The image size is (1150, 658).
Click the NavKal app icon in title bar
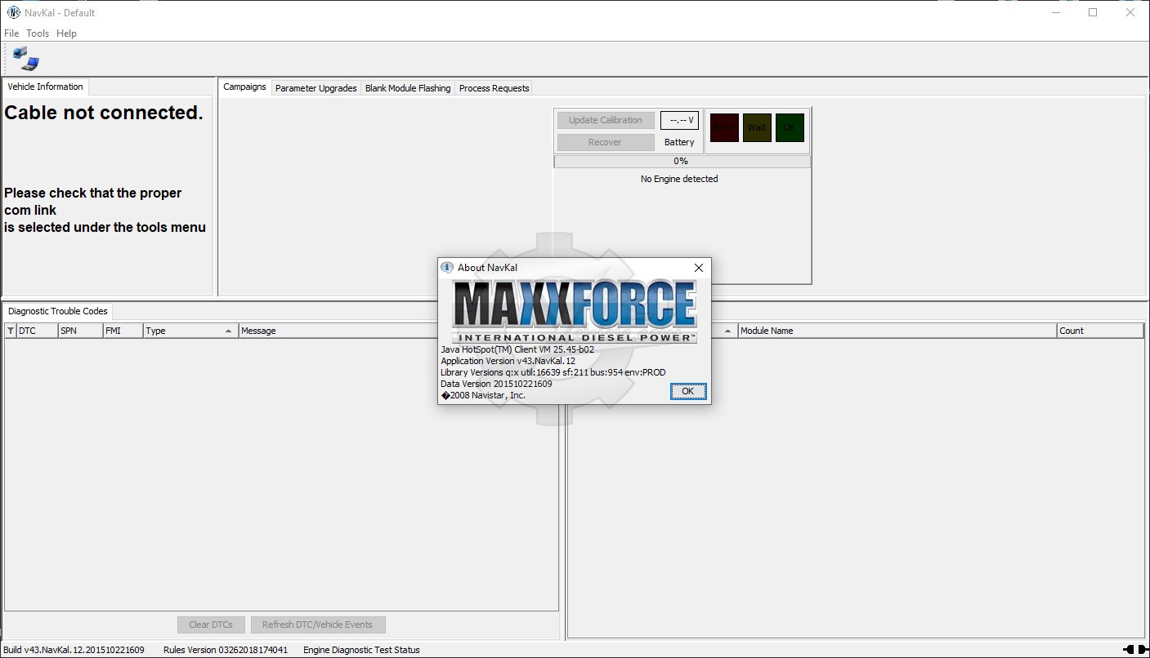[x=13, y=12]
